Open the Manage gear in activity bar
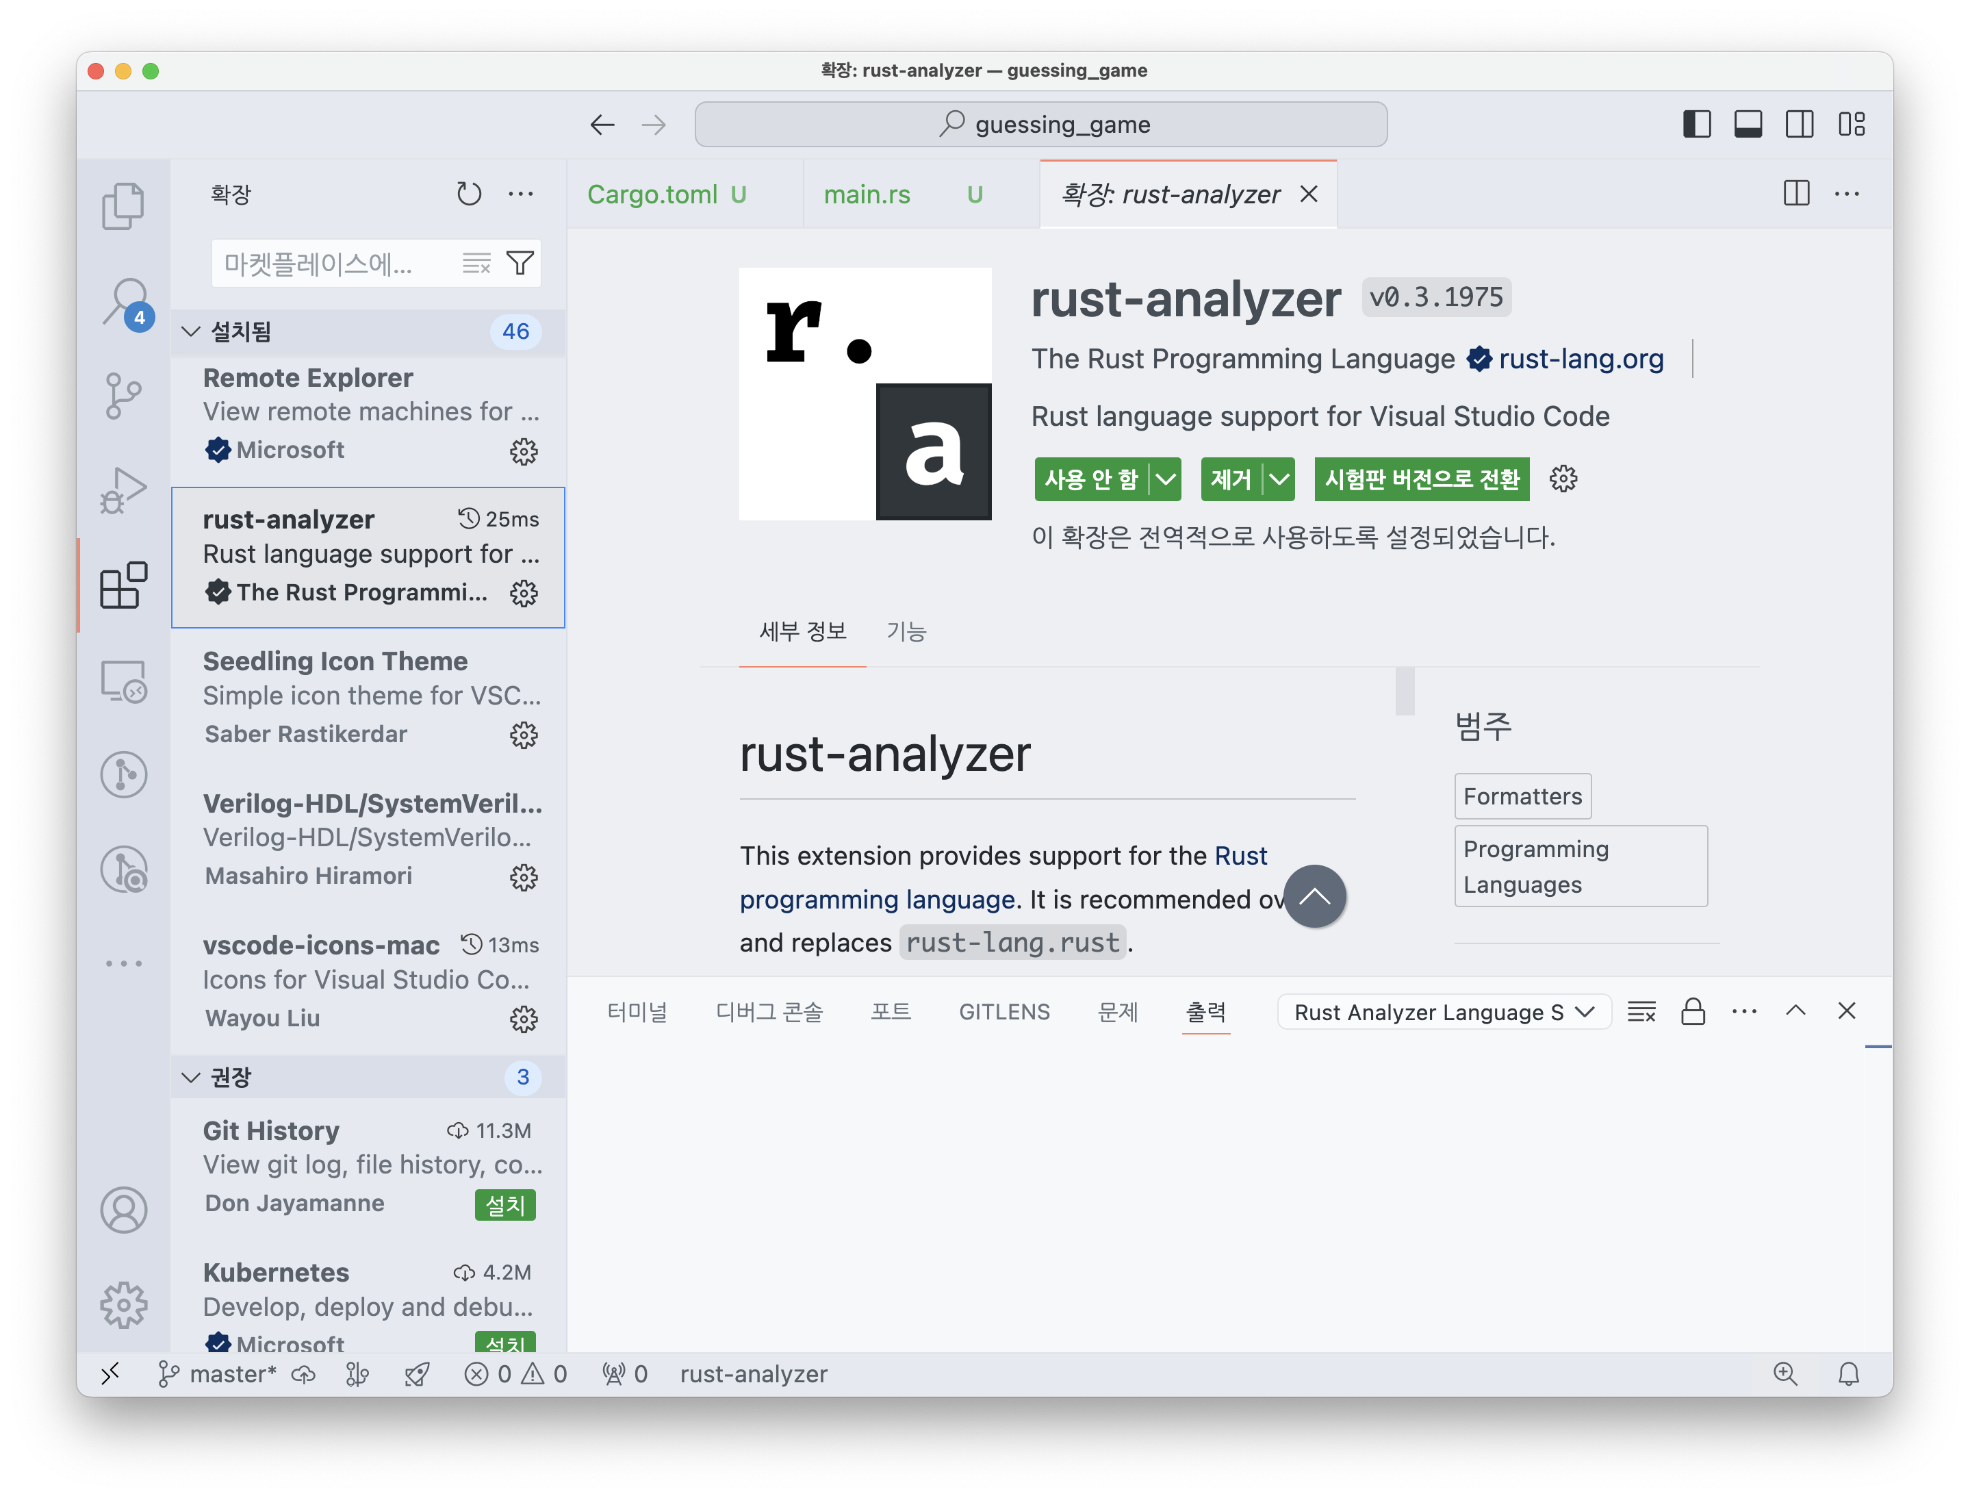1970x1498 pixels. (123, 1304)
